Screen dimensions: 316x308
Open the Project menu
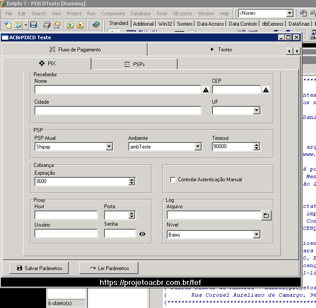tap(74, 14)
